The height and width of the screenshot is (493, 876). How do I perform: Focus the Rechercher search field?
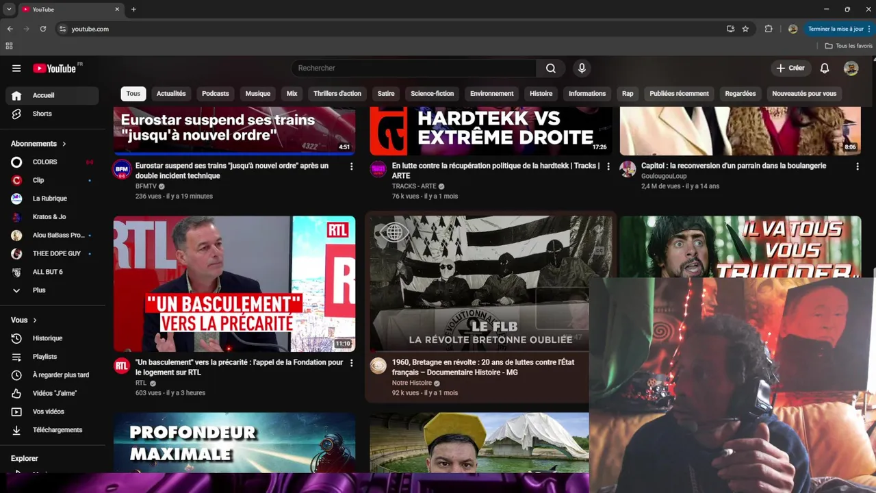point(414,68)
